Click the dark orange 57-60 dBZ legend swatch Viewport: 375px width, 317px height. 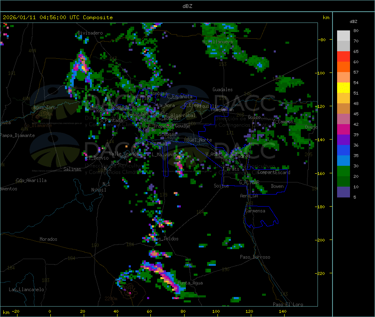(343, 67)
